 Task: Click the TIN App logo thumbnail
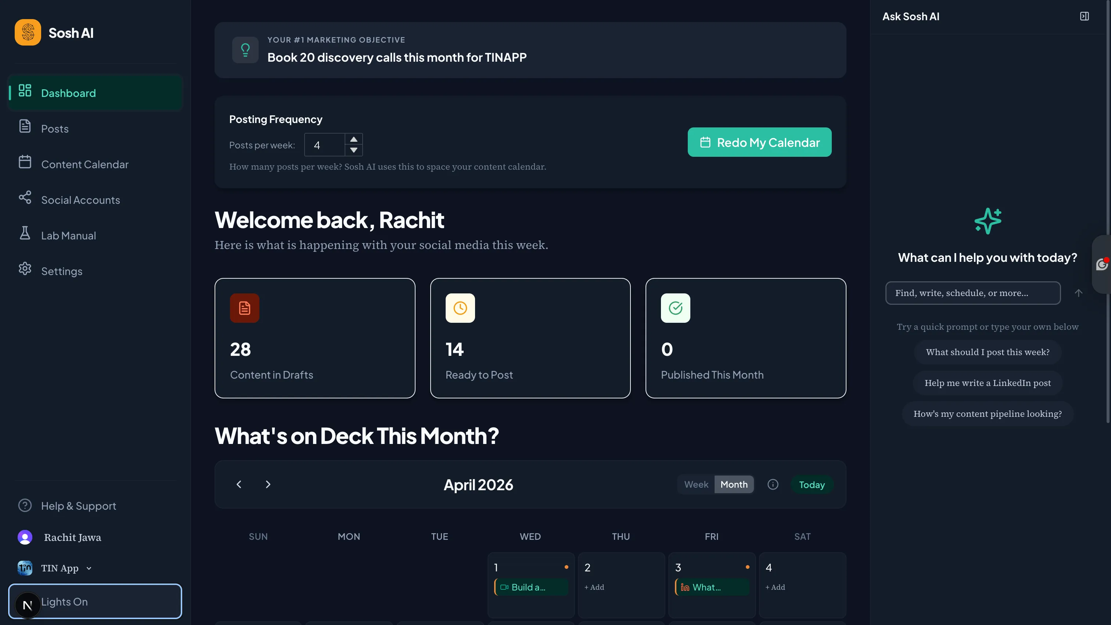coord(25,568)
